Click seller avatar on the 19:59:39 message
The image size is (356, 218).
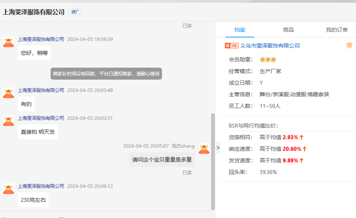coord(9,42)
